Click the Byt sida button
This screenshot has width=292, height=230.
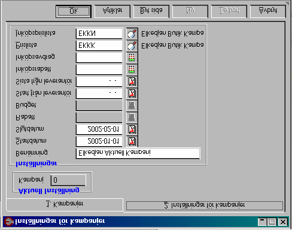[151, 11]
